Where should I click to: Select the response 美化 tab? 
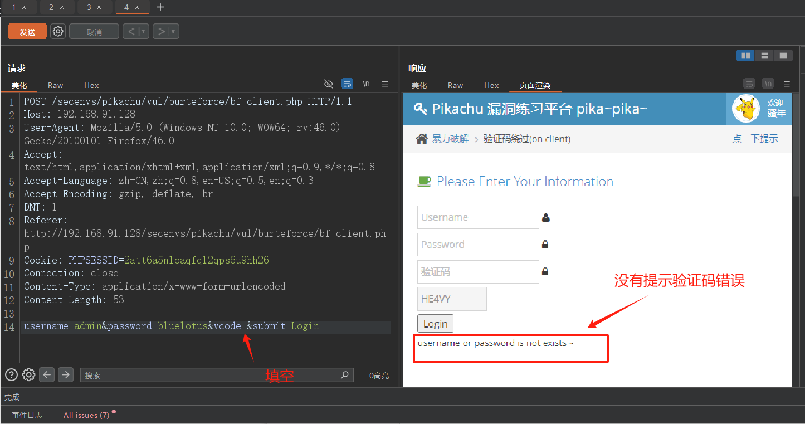pos(419,85)
